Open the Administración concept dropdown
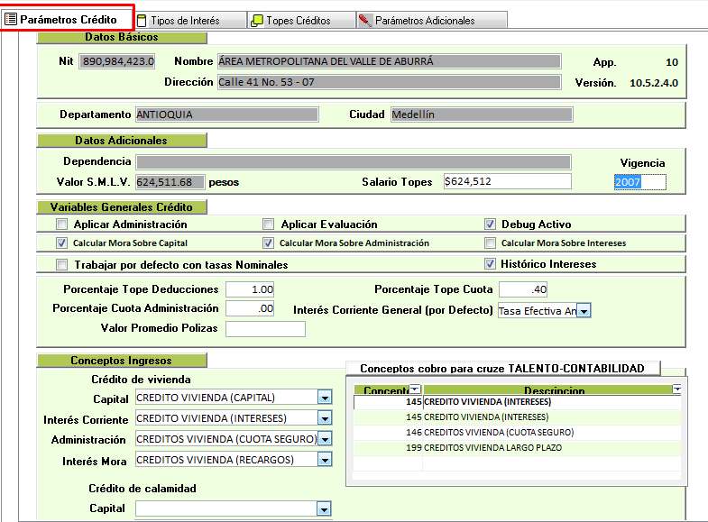The image size is (708, 522). (x=325, y=439)
